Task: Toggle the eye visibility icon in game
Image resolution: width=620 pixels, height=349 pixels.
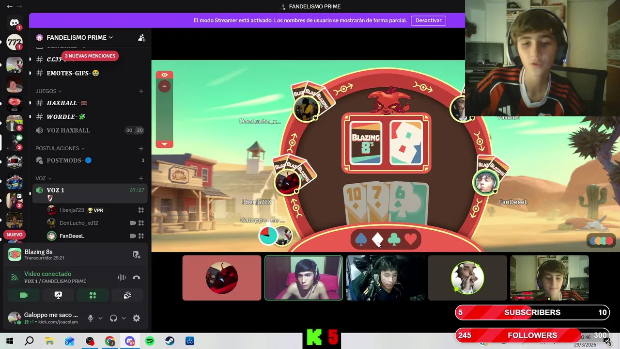Action: (164, 75)
